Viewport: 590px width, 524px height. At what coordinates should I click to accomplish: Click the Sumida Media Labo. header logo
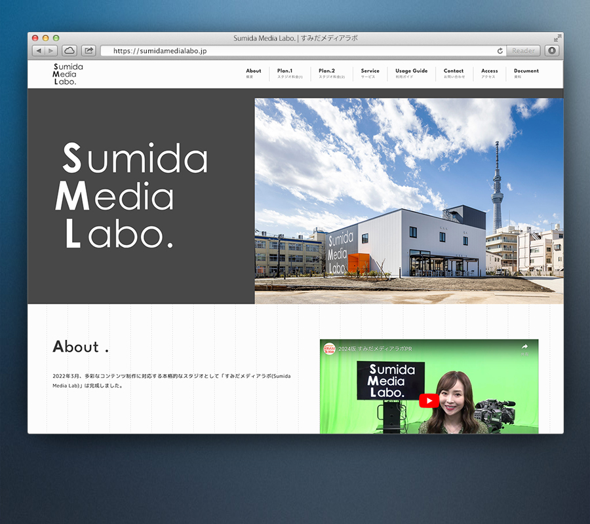[68, 74]
